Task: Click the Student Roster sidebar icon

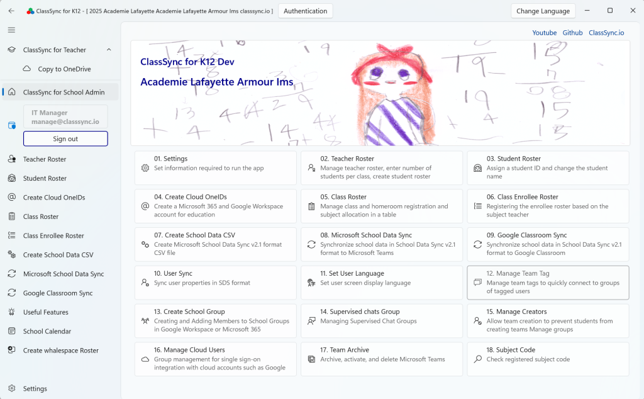Action: click(12, 178)
